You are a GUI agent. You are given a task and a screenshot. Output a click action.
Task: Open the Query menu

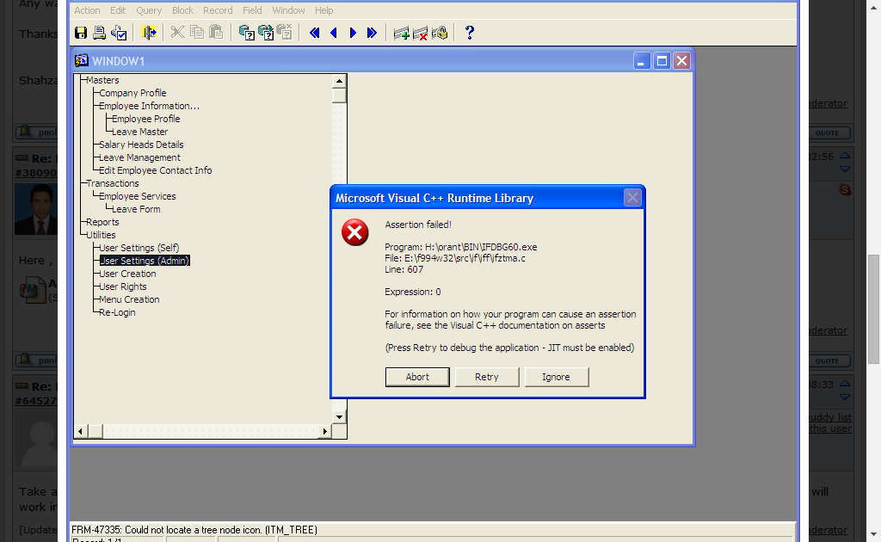(x=149, y=10)
